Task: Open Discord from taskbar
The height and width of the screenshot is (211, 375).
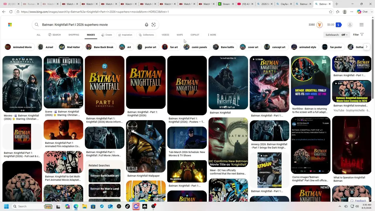Action: [x=136, y=206]
